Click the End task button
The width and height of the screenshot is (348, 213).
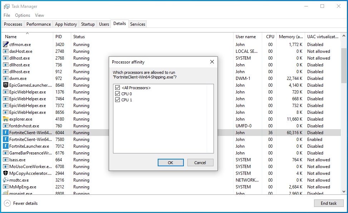(329, 203)
